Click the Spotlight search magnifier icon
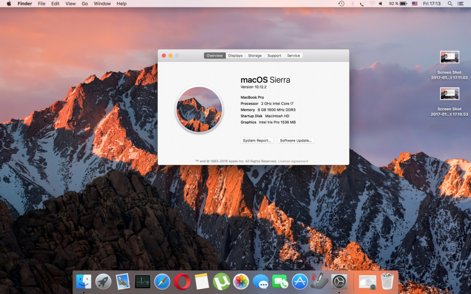Screen dimensions: 471x294 click(x=449, y=4)
